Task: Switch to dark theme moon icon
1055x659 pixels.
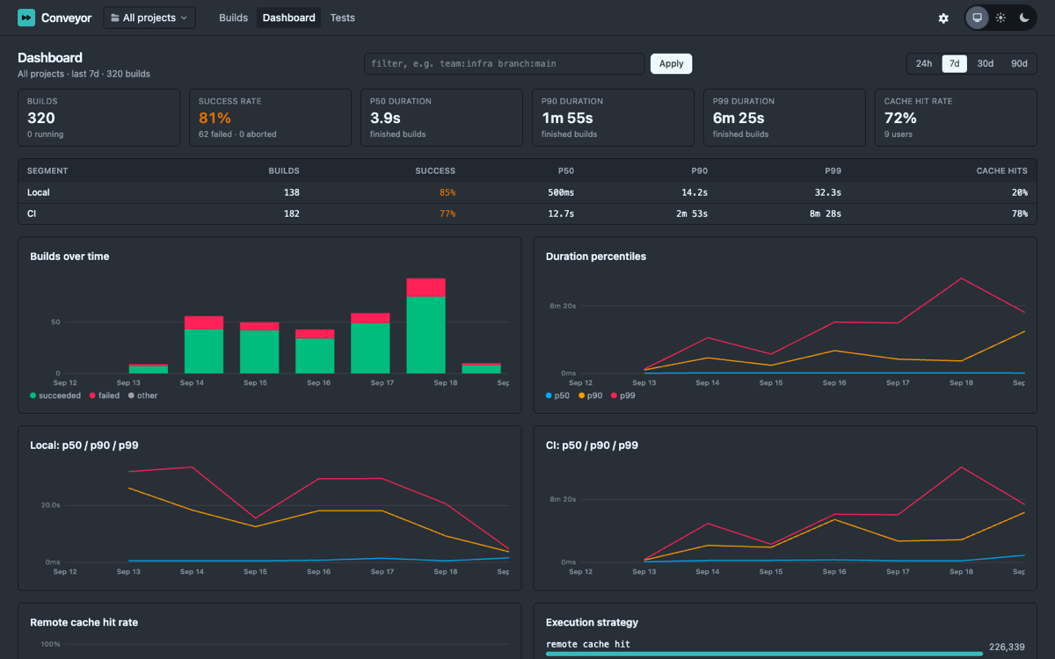Action: pos(1024,18)
